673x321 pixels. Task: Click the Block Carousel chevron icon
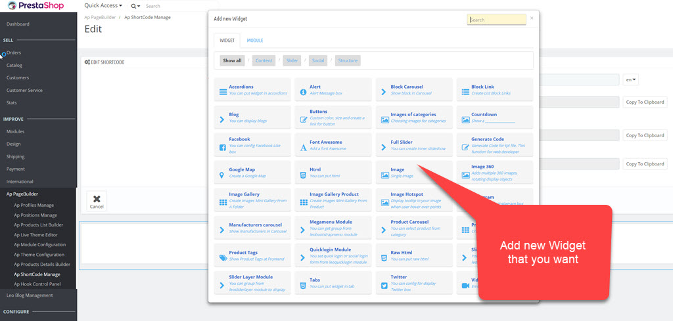(x=383, y=92)
